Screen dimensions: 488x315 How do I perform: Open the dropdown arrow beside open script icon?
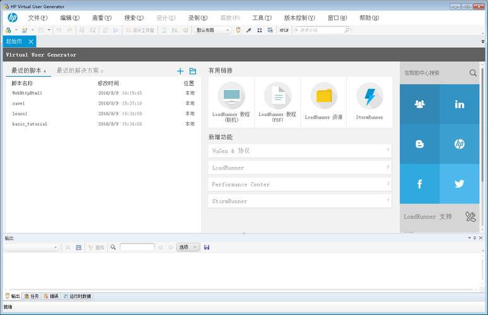[32, 30]
